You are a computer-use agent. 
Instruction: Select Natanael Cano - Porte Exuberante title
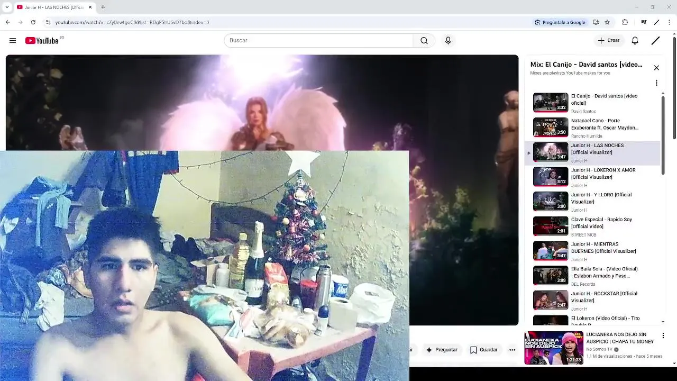(605, 124)
